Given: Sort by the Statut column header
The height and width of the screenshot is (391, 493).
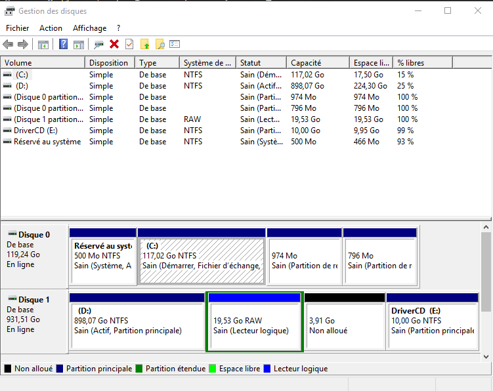Looking at the screenshot, I should [x=261, y=62].
